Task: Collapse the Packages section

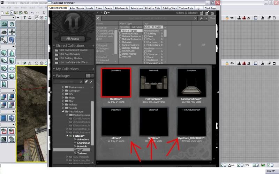Action: [x=54, y=76]
